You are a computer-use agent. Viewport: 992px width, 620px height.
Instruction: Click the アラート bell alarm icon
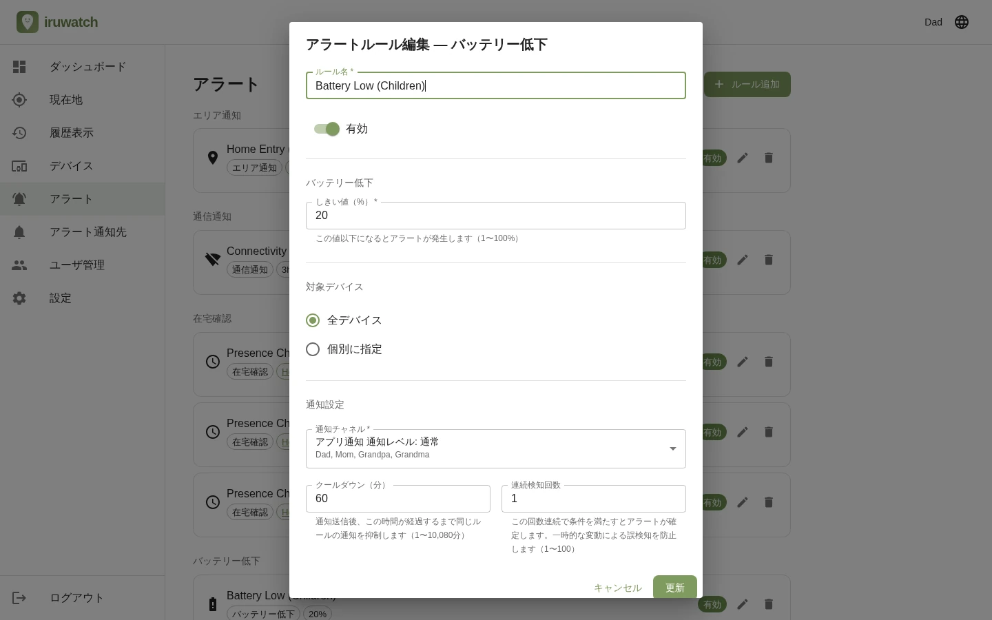coord(19,199)
